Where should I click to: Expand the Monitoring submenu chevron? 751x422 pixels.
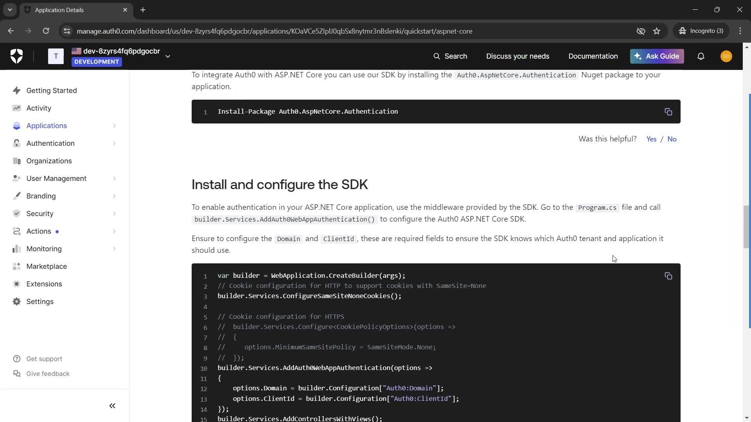point(114,249)
